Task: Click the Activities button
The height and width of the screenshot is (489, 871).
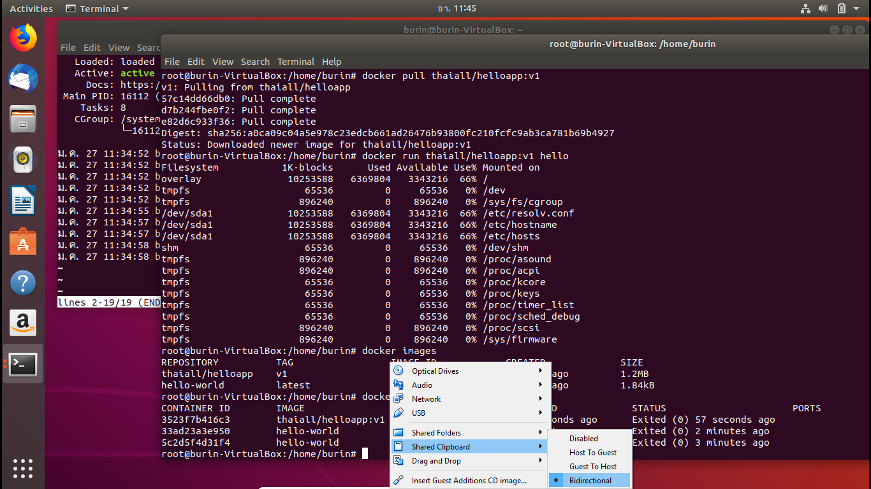Action: click(31, 9)
